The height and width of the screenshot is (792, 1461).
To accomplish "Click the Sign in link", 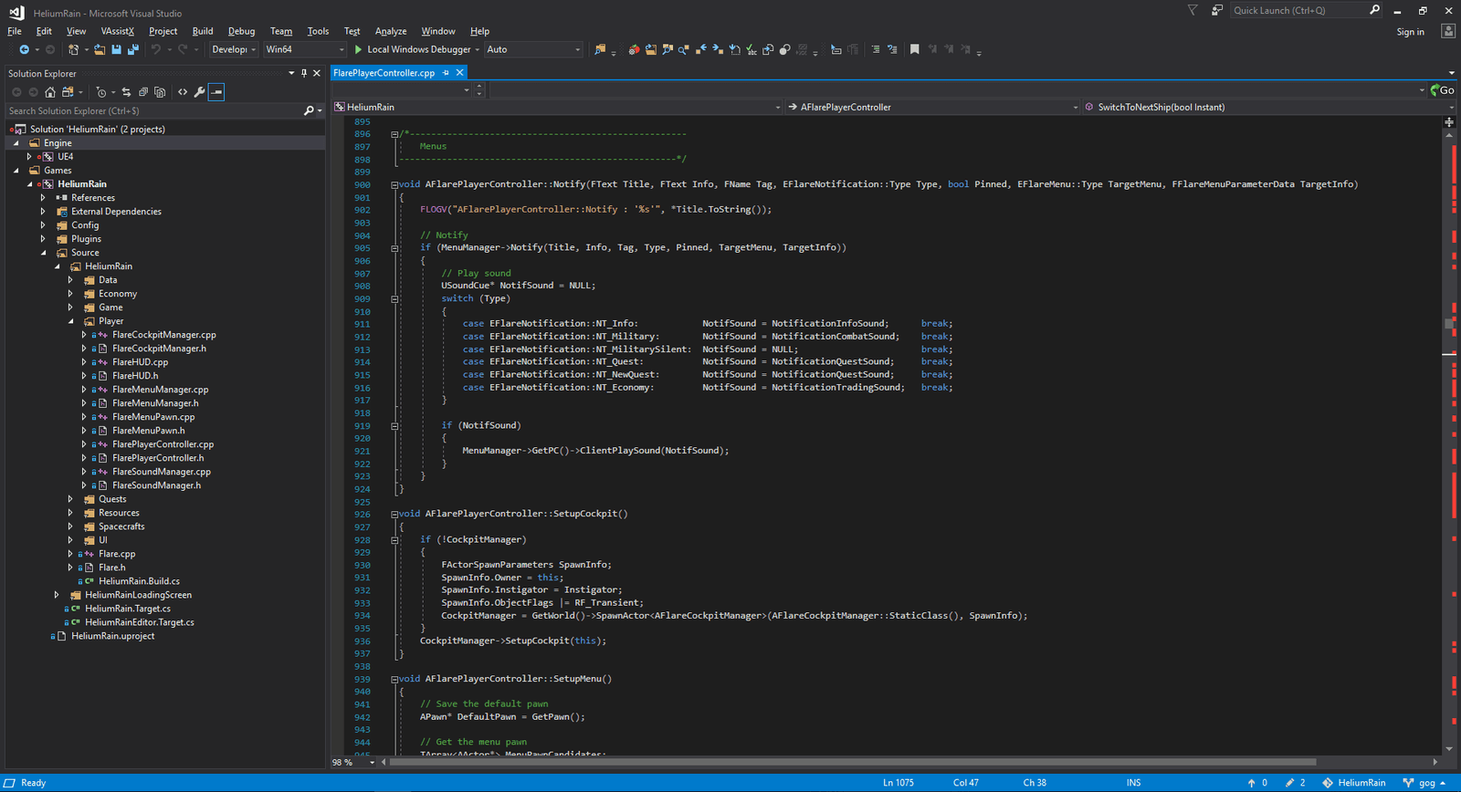I will click(x=1410, y=32).
